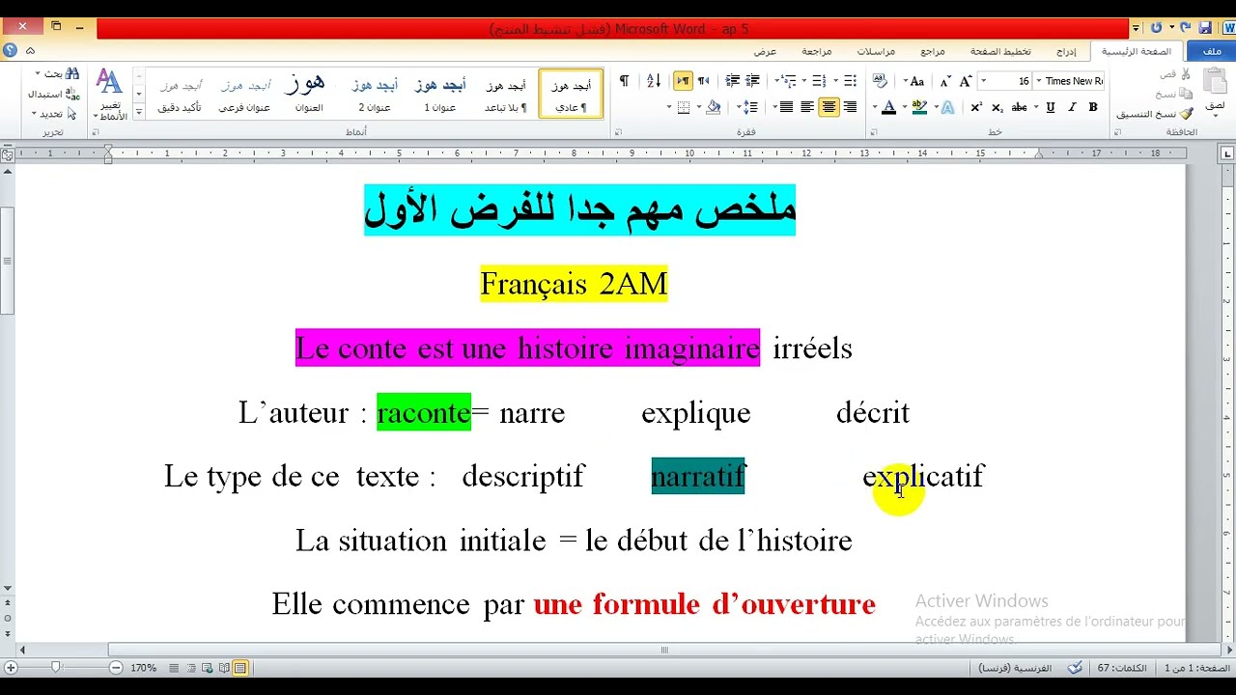The width and height of the screenshot is (1236, 695).
Task: Show paragraph marks pilcrow
Action: pyautogui.click(x=624, y=81)
